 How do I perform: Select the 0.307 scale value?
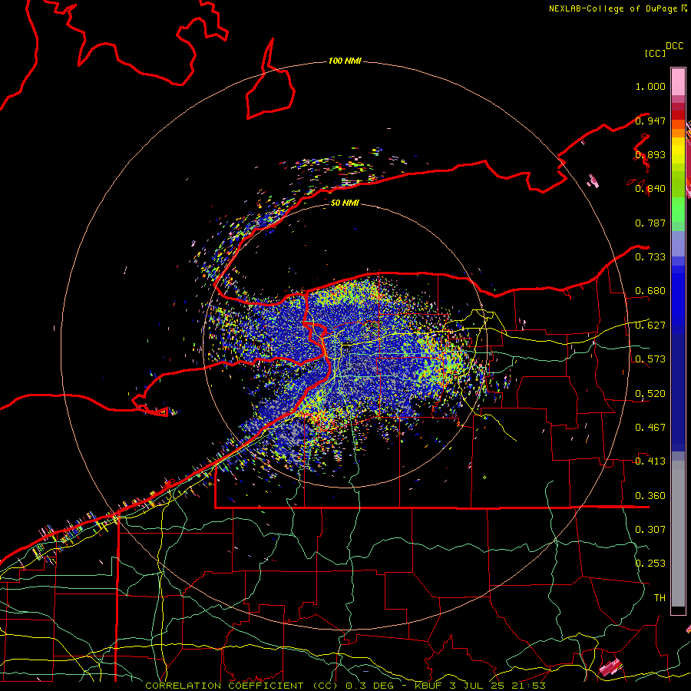coord(650,530)
